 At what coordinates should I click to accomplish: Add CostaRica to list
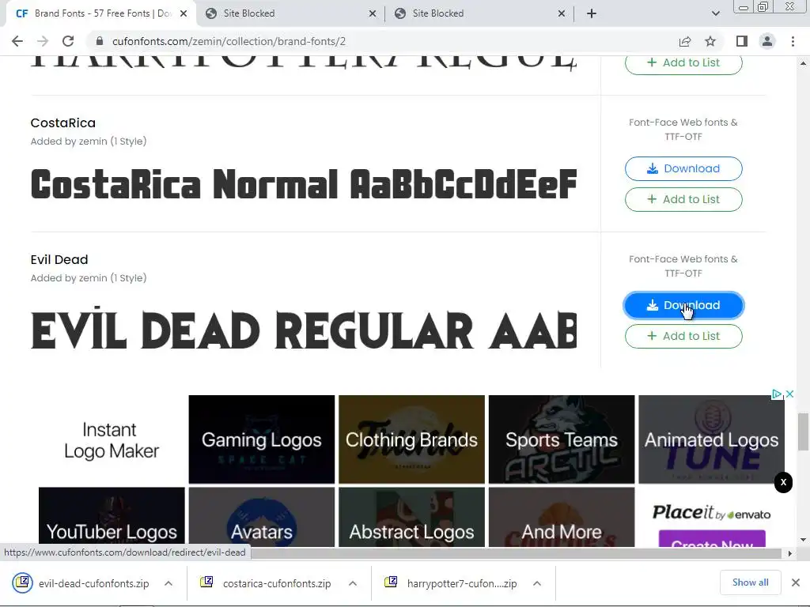pyautogui.click(x=683, y=199)
